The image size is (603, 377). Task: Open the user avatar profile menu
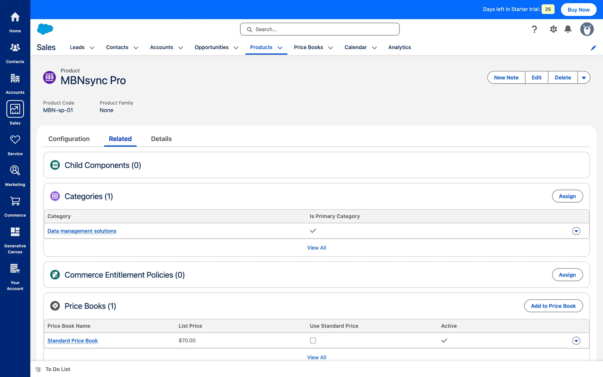(587, 29)
